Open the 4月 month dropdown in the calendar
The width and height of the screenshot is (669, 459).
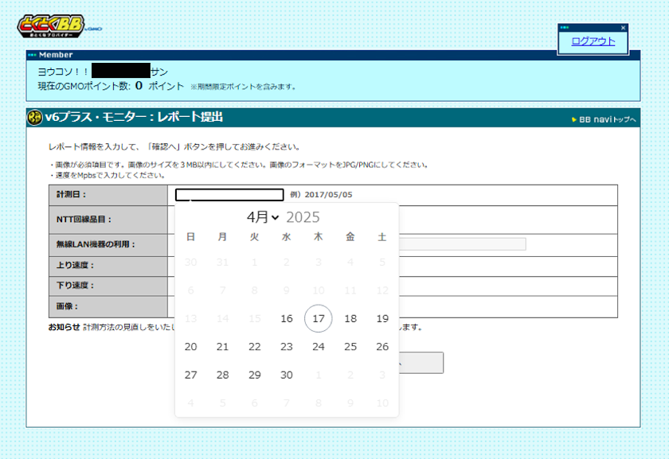pyautogui.click(x=263, y=217)
